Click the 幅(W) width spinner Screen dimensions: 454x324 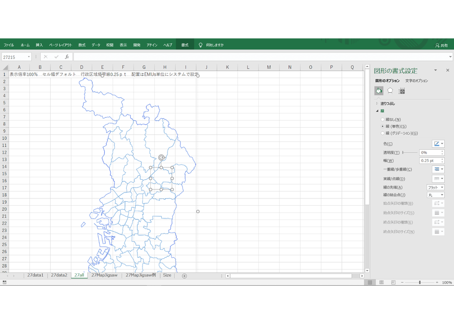pos(442,160)
